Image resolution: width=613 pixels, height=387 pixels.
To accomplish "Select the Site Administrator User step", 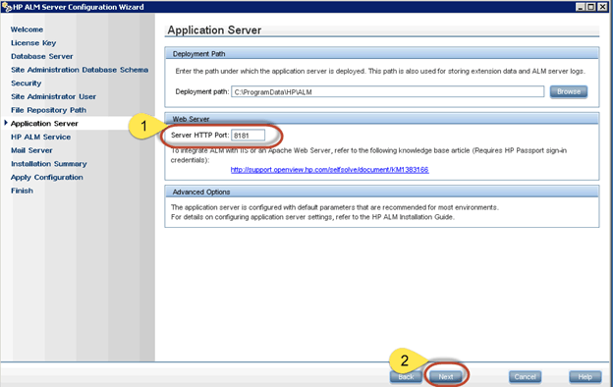I will (x=53, y=96).
